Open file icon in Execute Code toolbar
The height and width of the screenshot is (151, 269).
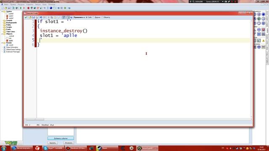[x=30, y=18]
